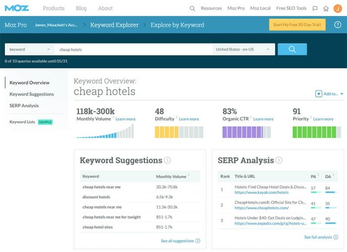This screenshot has height=252, width=347.
Task: Click Learn more next to Difficulty
Action: pos(189,119)
